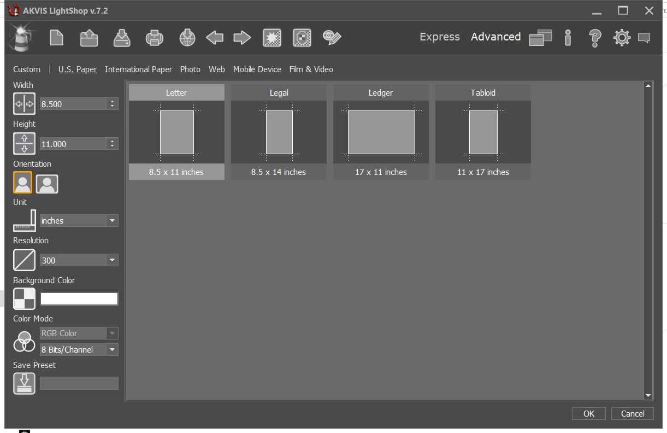Click the 11 x 17 inches label
The image size is (667, 433).
[483, 172]
